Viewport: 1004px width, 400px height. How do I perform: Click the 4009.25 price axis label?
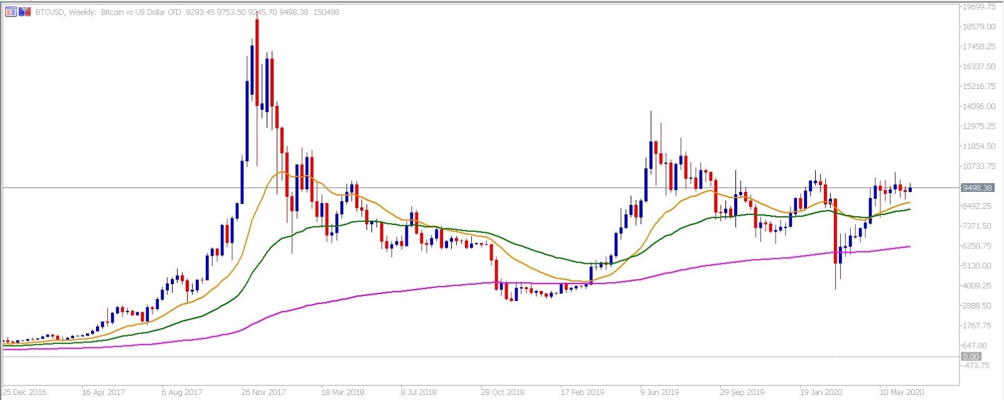click(x=978, y=286)
